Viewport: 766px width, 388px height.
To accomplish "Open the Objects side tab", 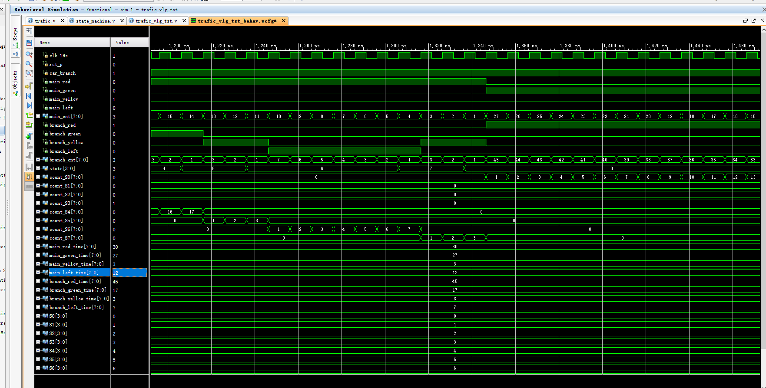I will tap(15, 79).
